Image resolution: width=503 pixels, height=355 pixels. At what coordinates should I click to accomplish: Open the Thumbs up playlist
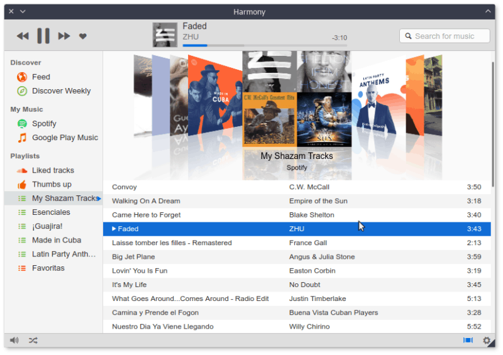tap(52, 184)
